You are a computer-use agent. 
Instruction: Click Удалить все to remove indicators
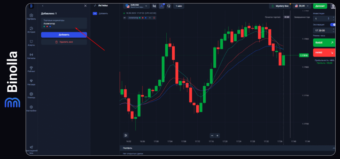click(x=64, y=42)
